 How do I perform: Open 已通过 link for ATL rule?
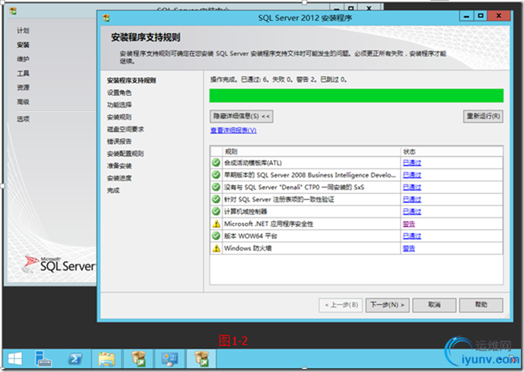pos(412,163)
